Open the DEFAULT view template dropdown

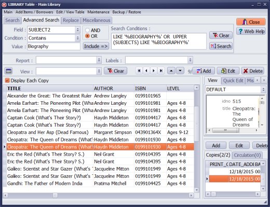pos(263,90)
